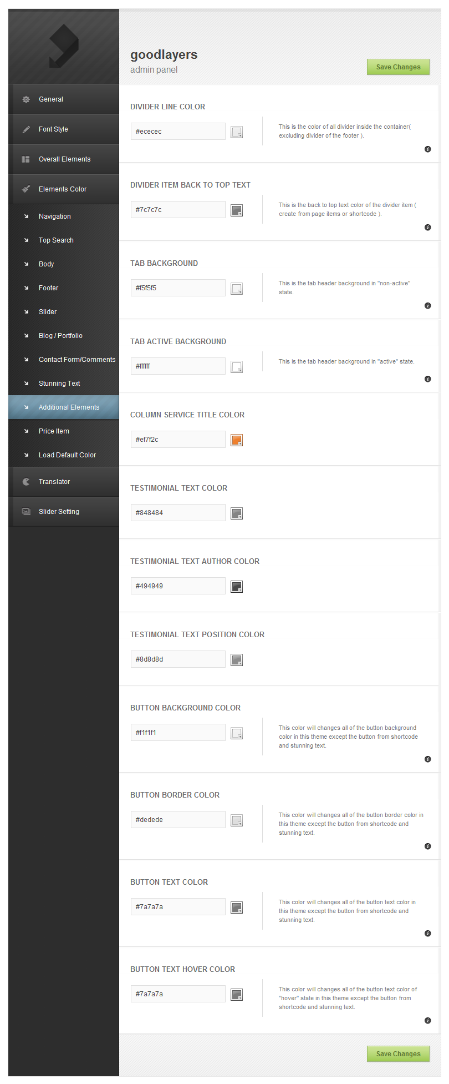
Task: Go to Blog / Portfolio color settings
Action: point(60,336)
